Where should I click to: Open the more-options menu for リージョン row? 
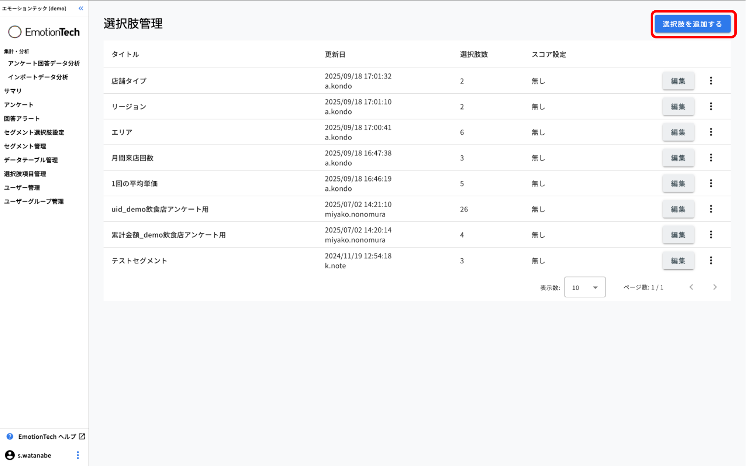pyautogui.click(x=711, y=107)
